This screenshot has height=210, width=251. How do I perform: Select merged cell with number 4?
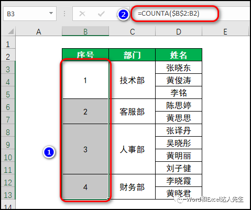coord(85,187)
